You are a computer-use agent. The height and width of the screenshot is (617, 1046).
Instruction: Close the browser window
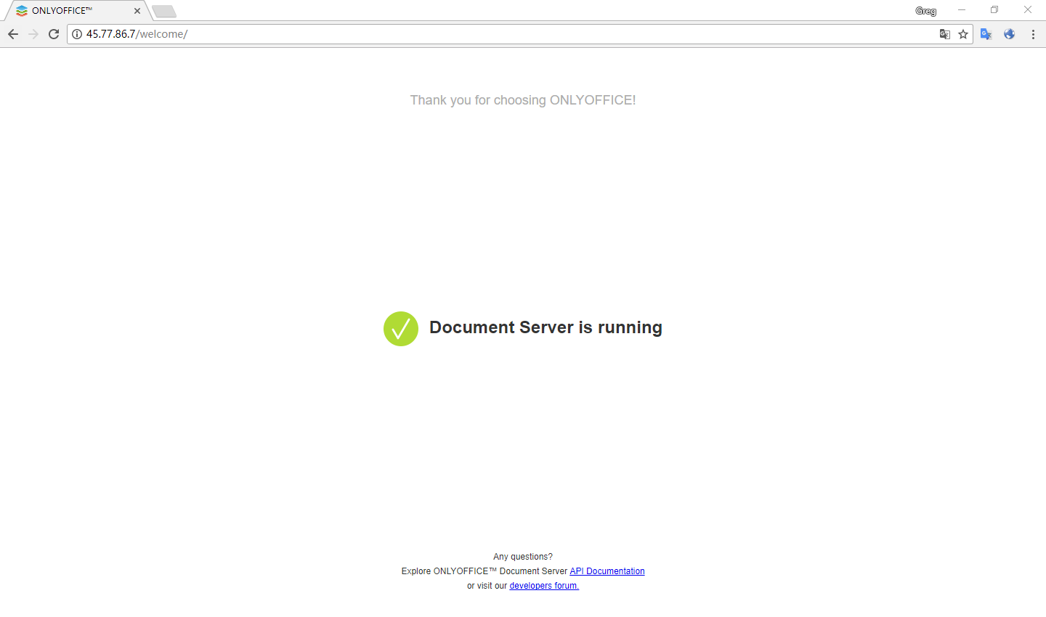pyautogui.click(x=1028, y=10)
